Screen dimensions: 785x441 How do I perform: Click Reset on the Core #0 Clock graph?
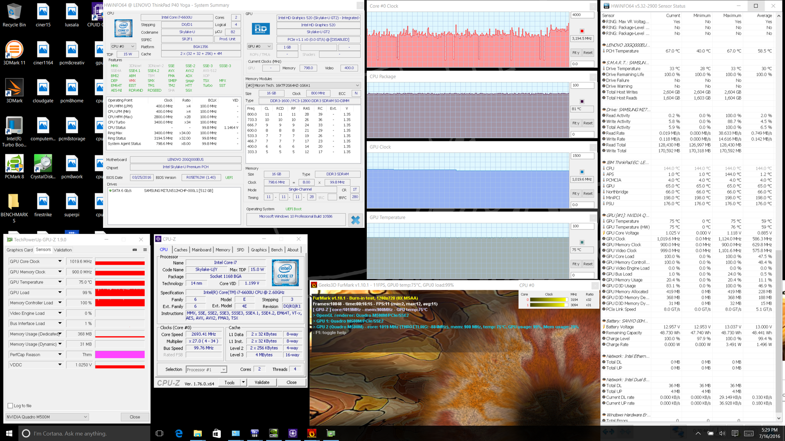[588, 53]
